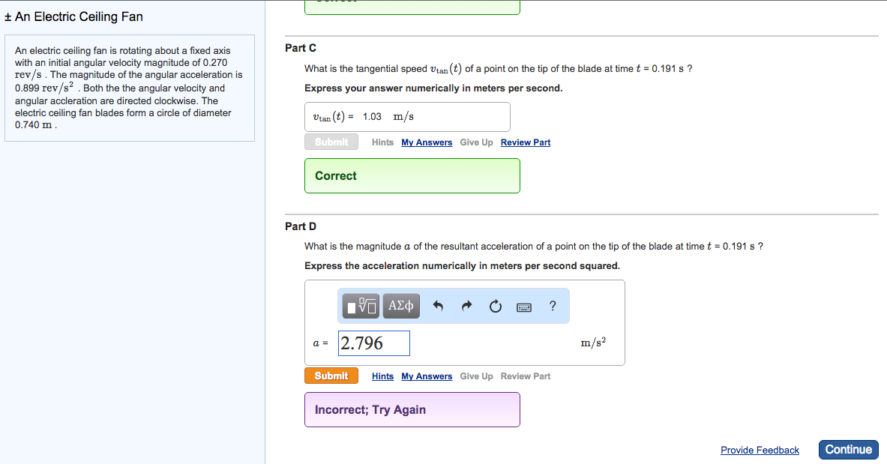
Task: Show keyboard shortcuts icon
Action: point(524,307)
